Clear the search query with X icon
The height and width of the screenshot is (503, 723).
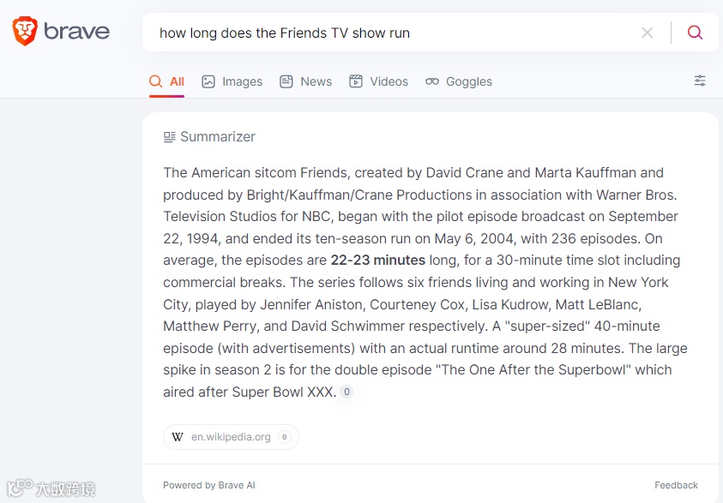tap(647, 33)
